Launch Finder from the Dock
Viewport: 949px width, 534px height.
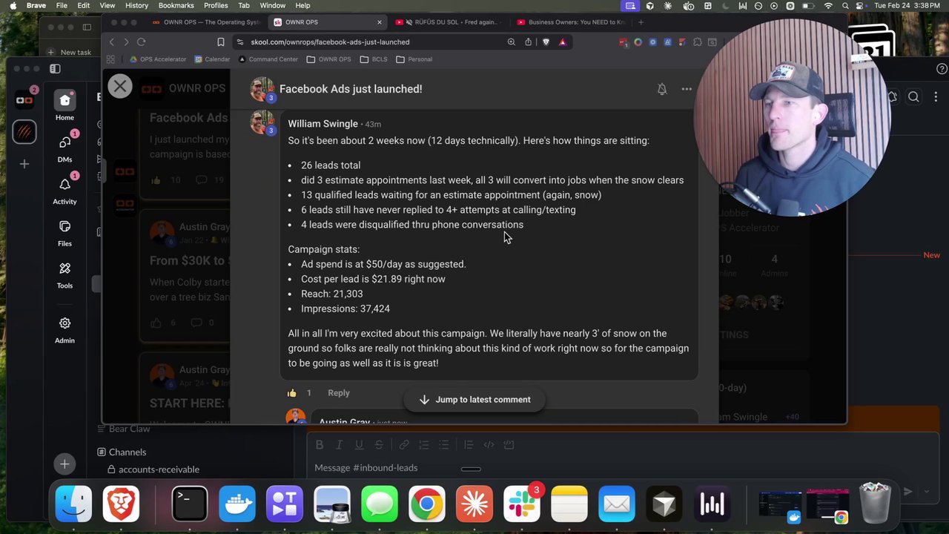pyautogui.click(x=73, y=504)
